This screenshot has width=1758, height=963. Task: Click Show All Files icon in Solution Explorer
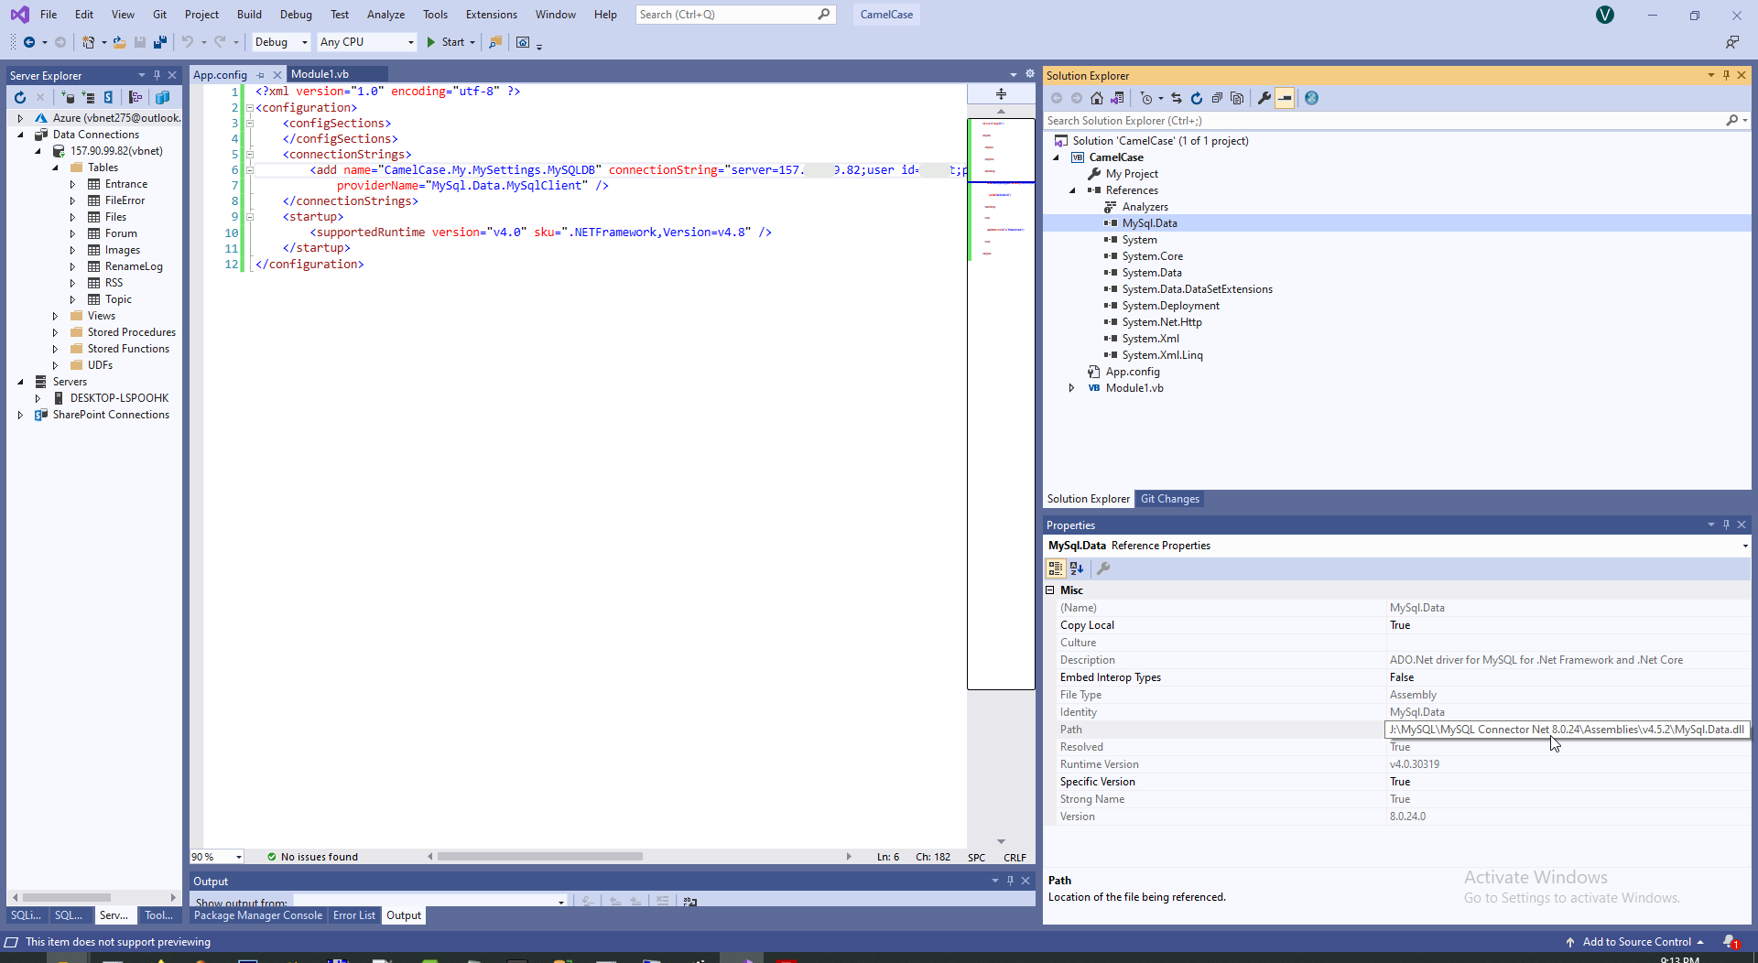pos(1237,98)
